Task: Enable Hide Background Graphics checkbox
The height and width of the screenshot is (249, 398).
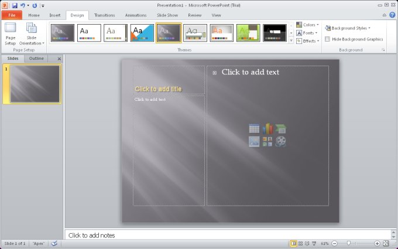Action: (x=327, y=39)
